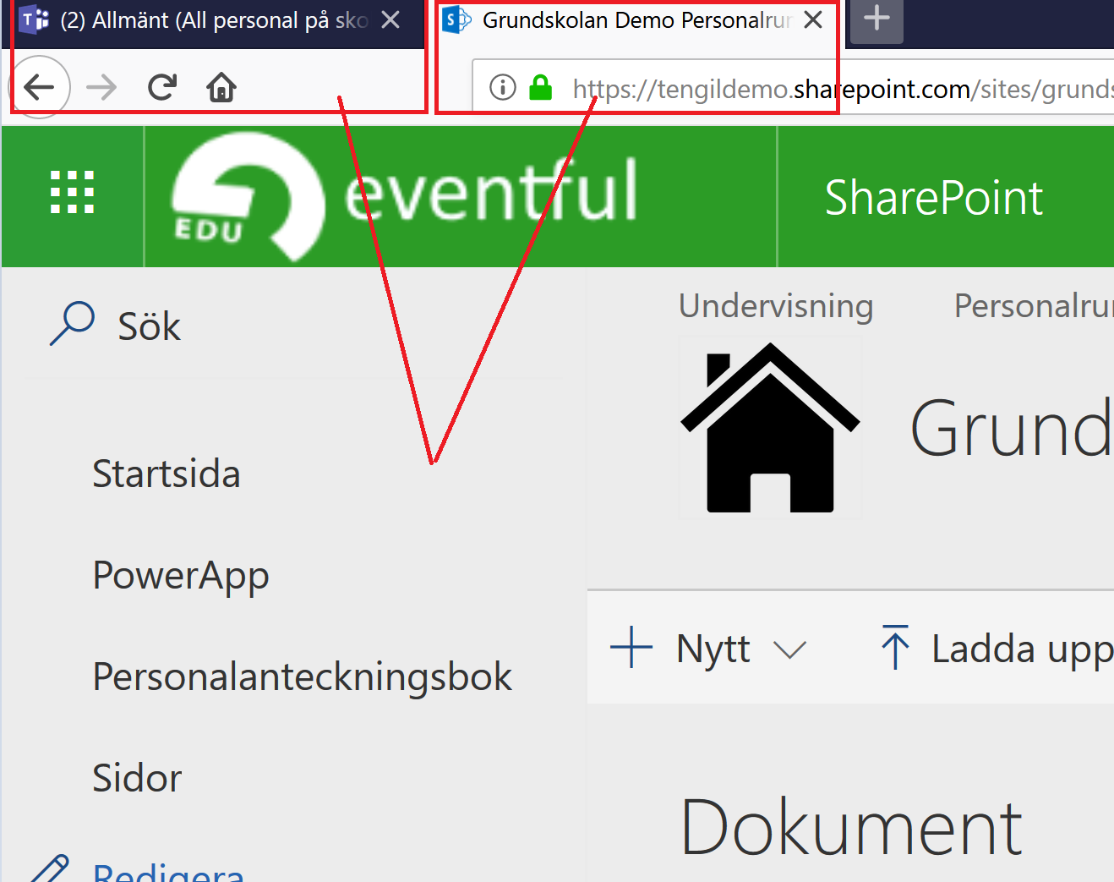Image resolution: width=1114 pixels, height=882 pixels.
Task: Click the upload arrow icon
Action: (895, 647)
